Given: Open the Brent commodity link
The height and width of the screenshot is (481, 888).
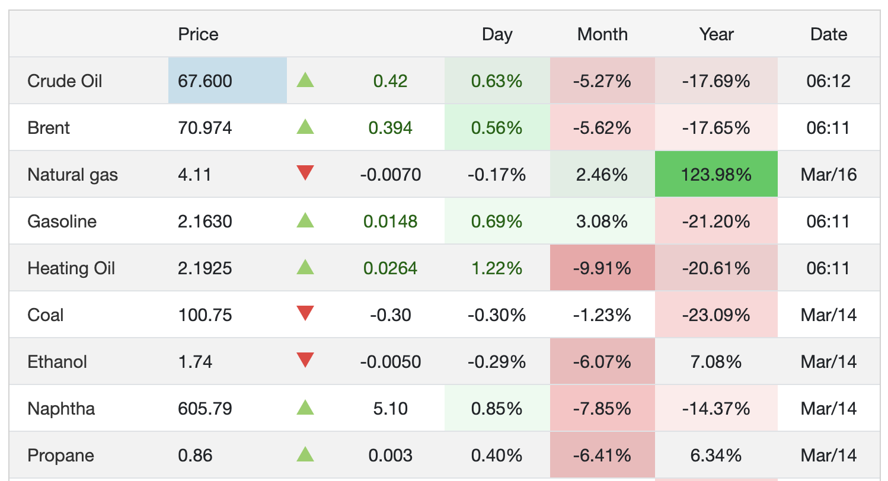Looking at the screenshot, I should pos(49,127).
